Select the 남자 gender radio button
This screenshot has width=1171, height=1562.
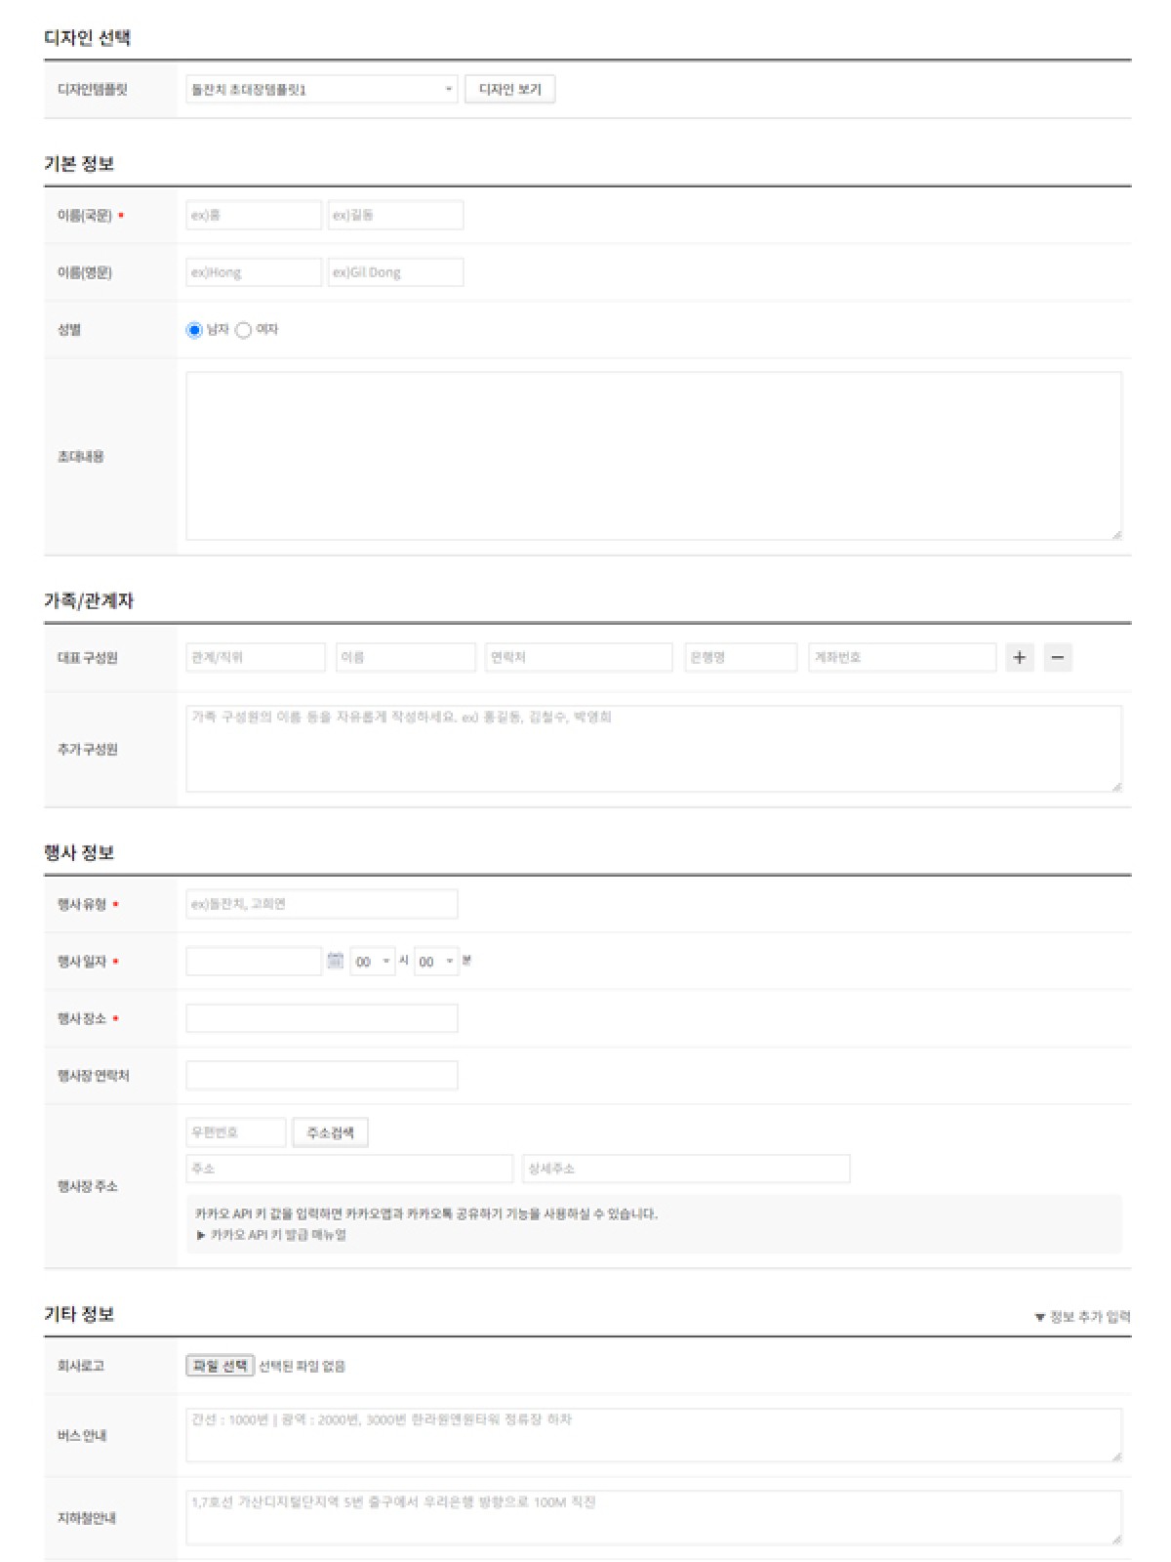194,330
